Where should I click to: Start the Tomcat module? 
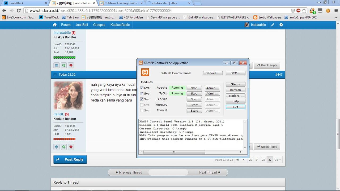click(194, 111)
